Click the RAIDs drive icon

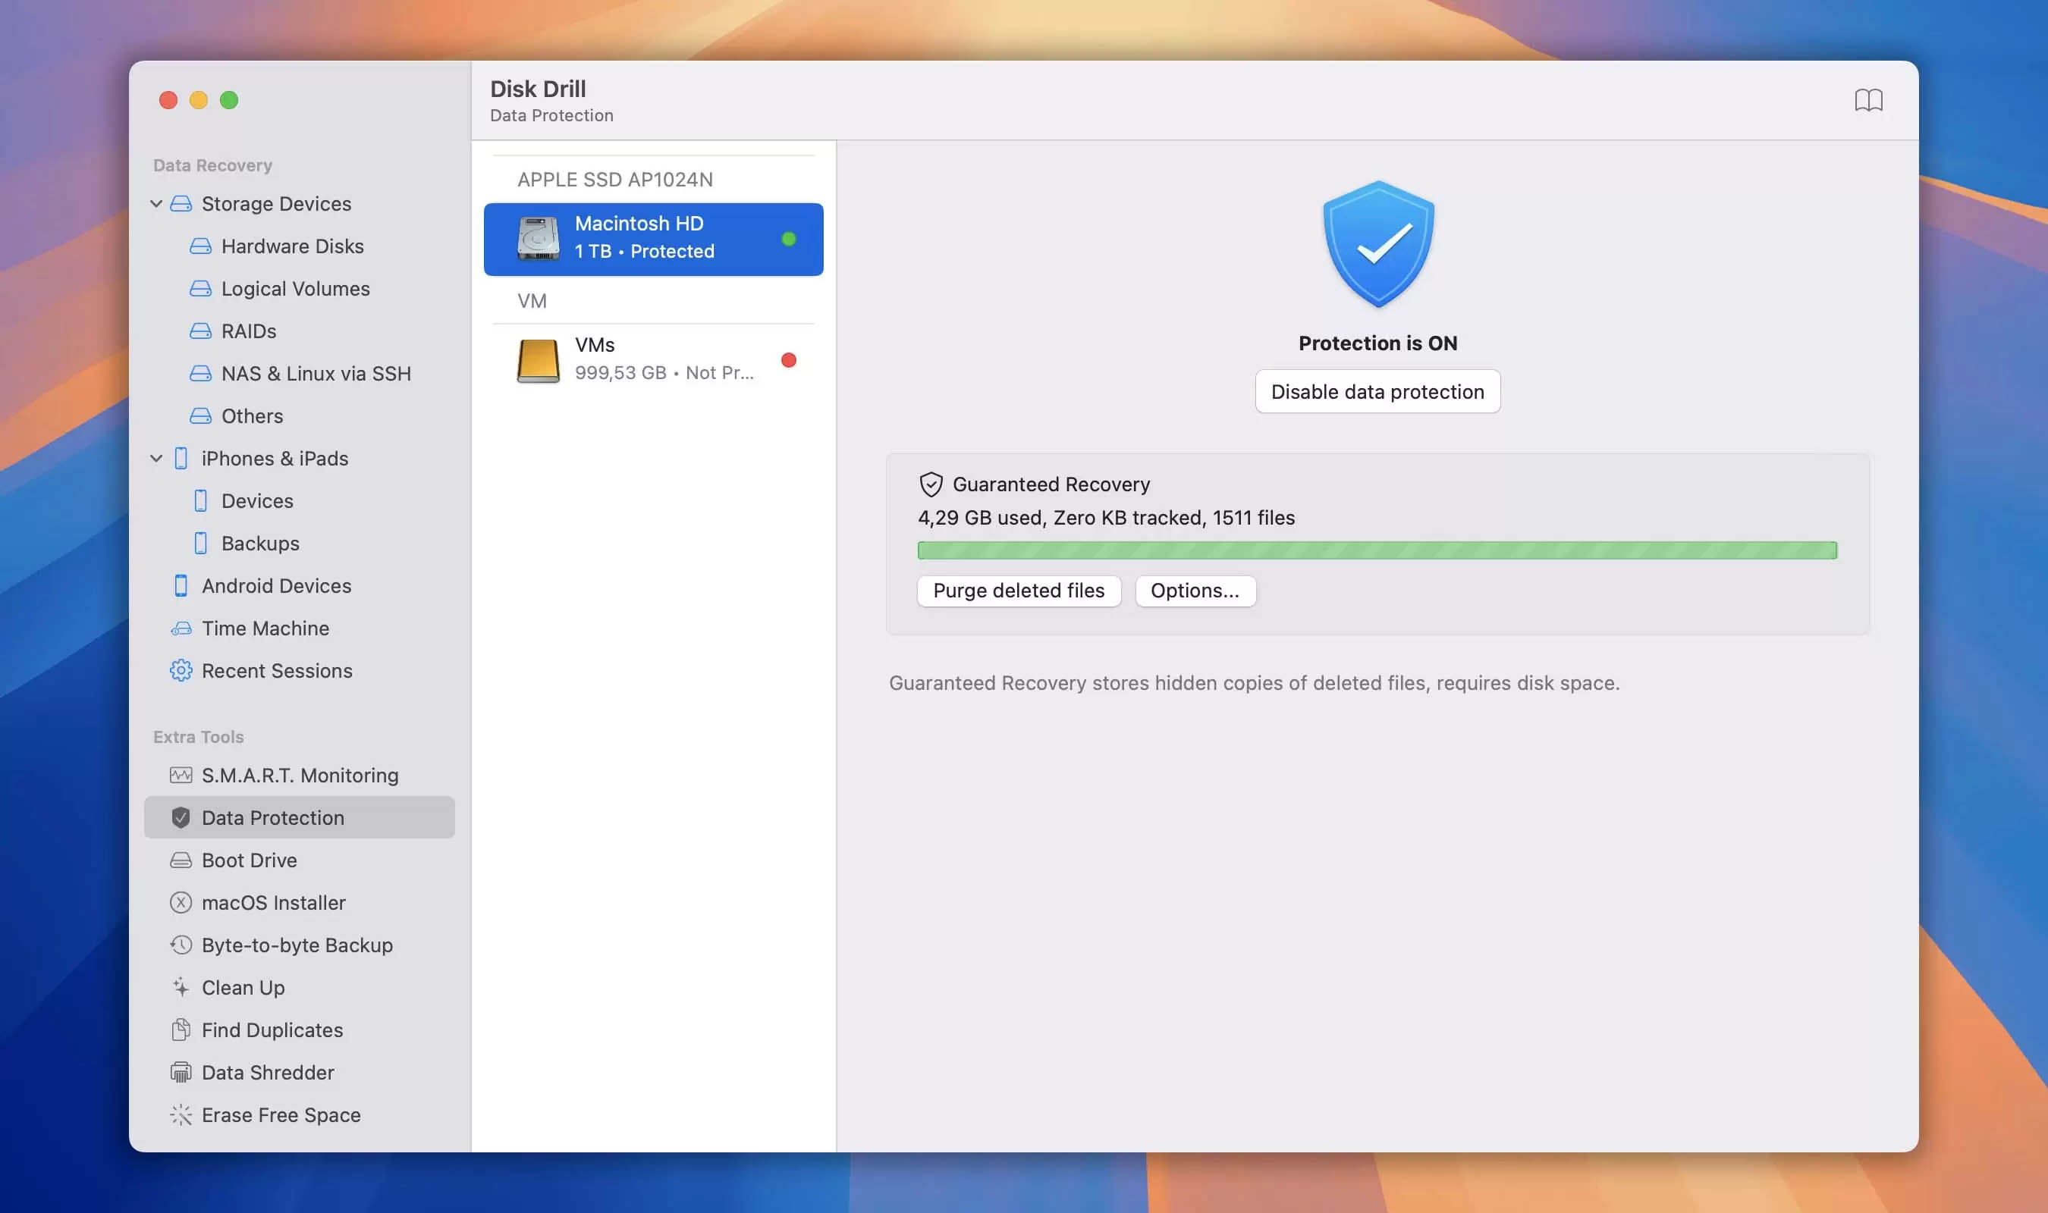200,331
